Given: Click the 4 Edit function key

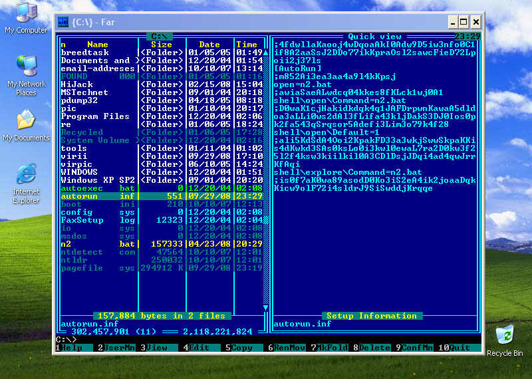Looking at the screenshot, I should tap(201, 348).
